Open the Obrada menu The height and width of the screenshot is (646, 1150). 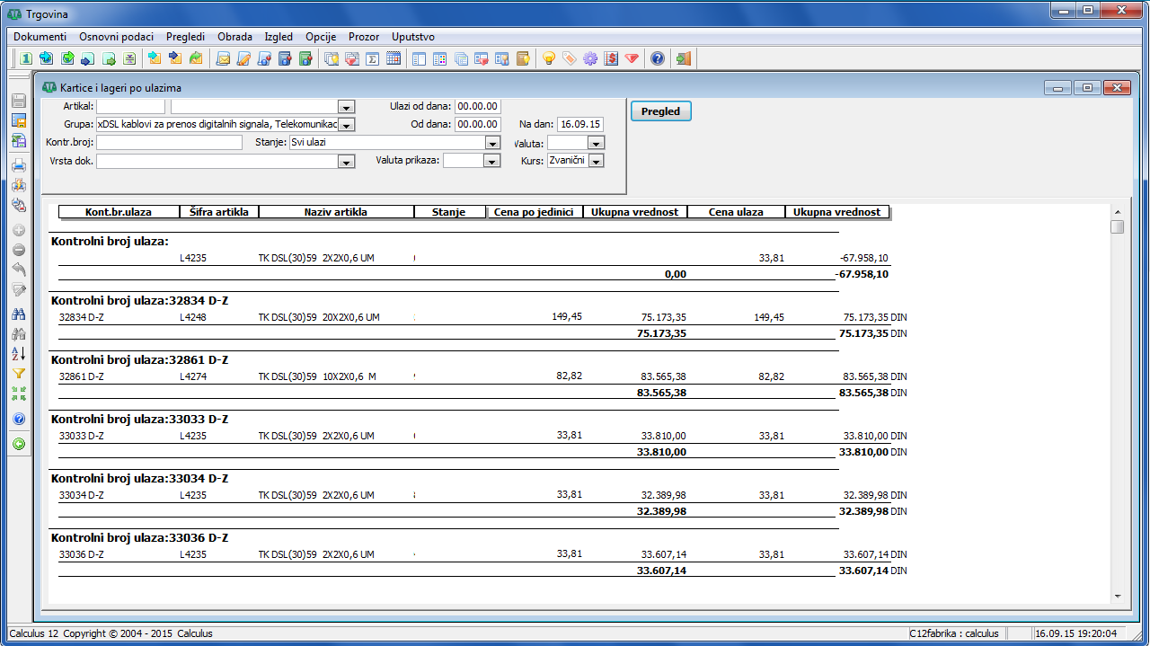point(234,37)
